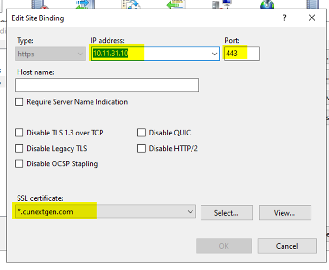Click the blue-green arrows icon at top
Viewport: 329px width, 270px height.
(x=83, y=5)
